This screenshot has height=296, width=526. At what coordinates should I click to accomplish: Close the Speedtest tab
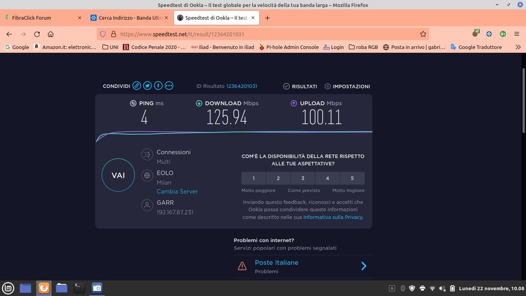coord(253,18)
